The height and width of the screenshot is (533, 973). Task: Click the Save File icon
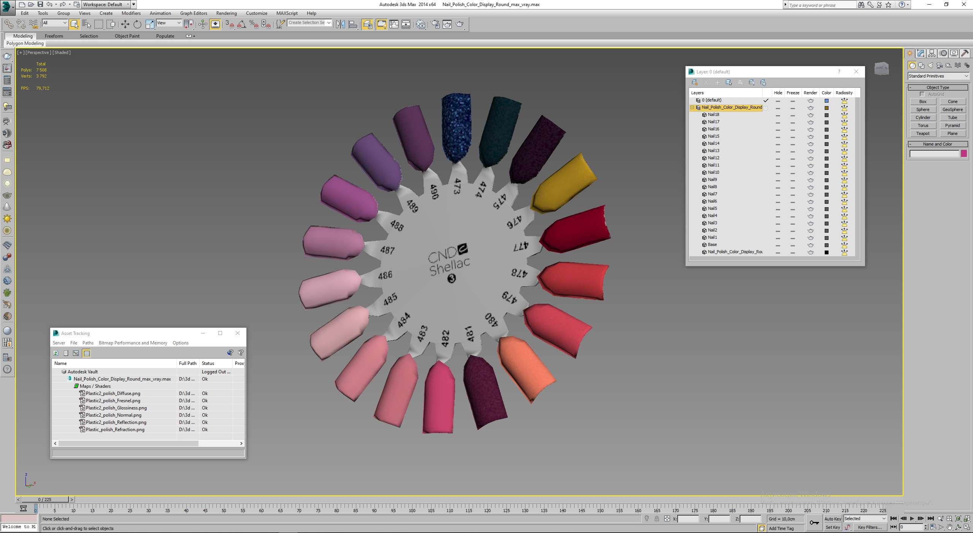coord(40,5)
